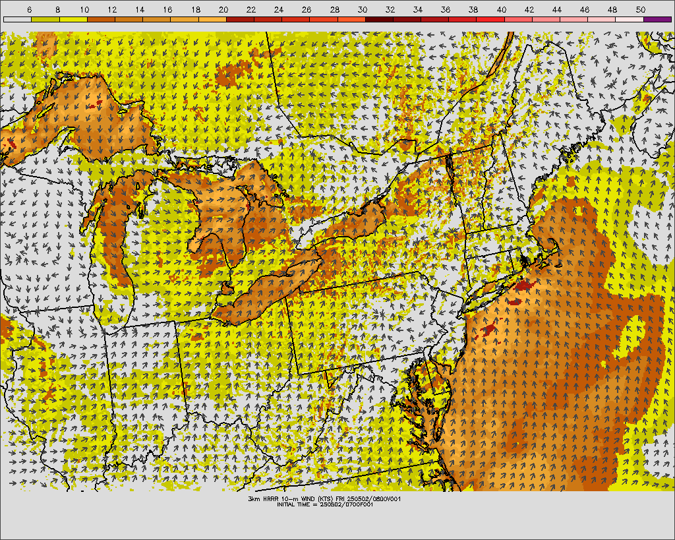The image size is (675, 540).
Task: Click the pale swatch between 48 and 50
Action: click(x=630, y=19)
